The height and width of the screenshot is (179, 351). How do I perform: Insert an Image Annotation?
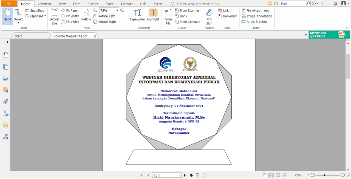[x=257, y=16]
